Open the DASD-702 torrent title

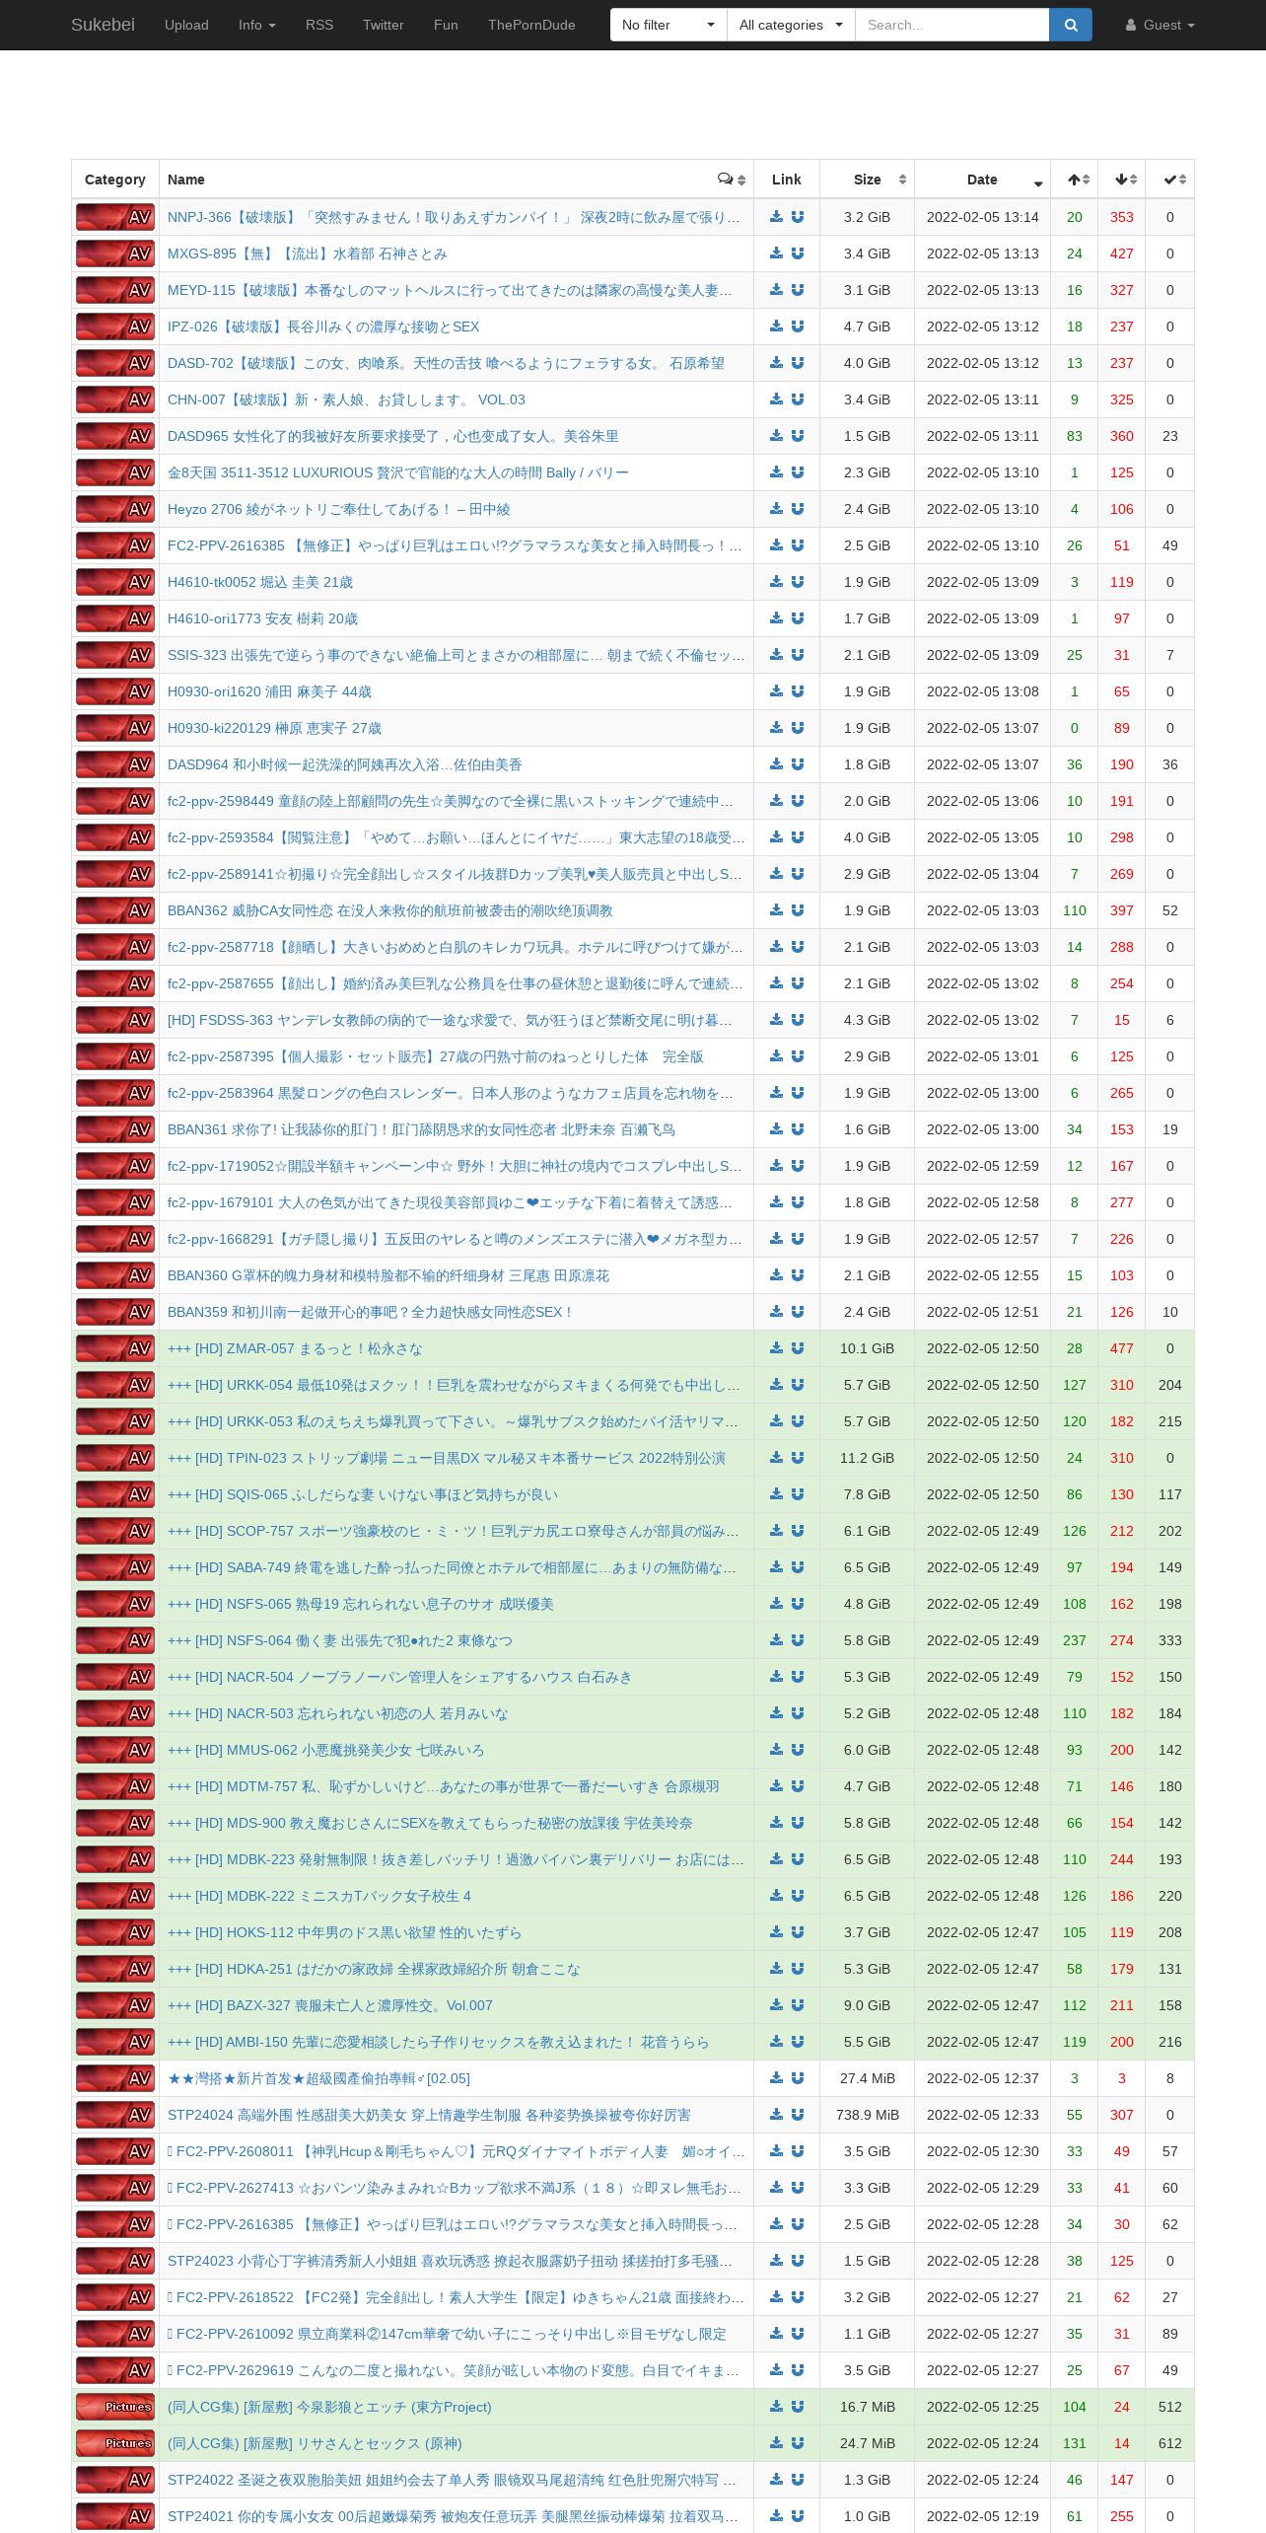point(446,363)
